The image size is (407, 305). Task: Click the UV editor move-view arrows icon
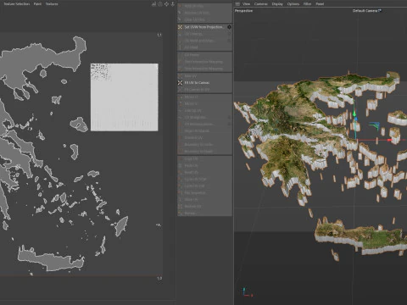166,4
